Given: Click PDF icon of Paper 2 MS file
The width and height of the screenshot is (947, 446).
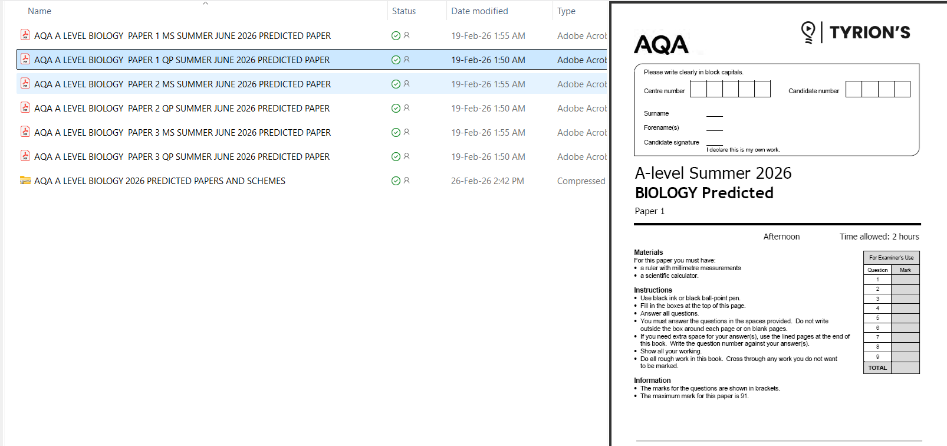Looking at the screenshot, I should [25, 84].
